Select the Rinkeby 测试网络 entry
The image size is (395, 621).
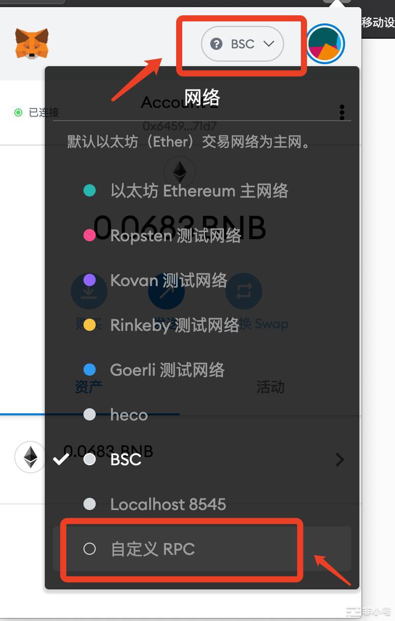tap(175, 325)
